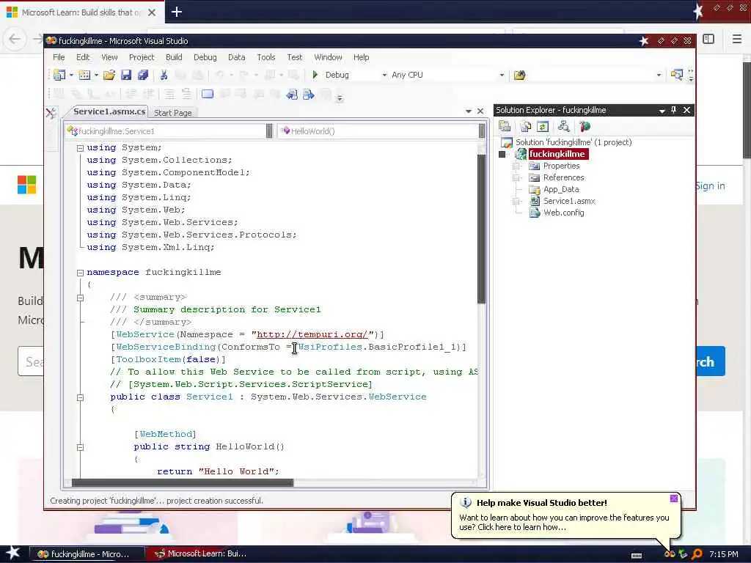Viewport: 751px width, 563px height.
Task: Select App_Data folder in Solution Explorer
Action: (x=561, y=189)
